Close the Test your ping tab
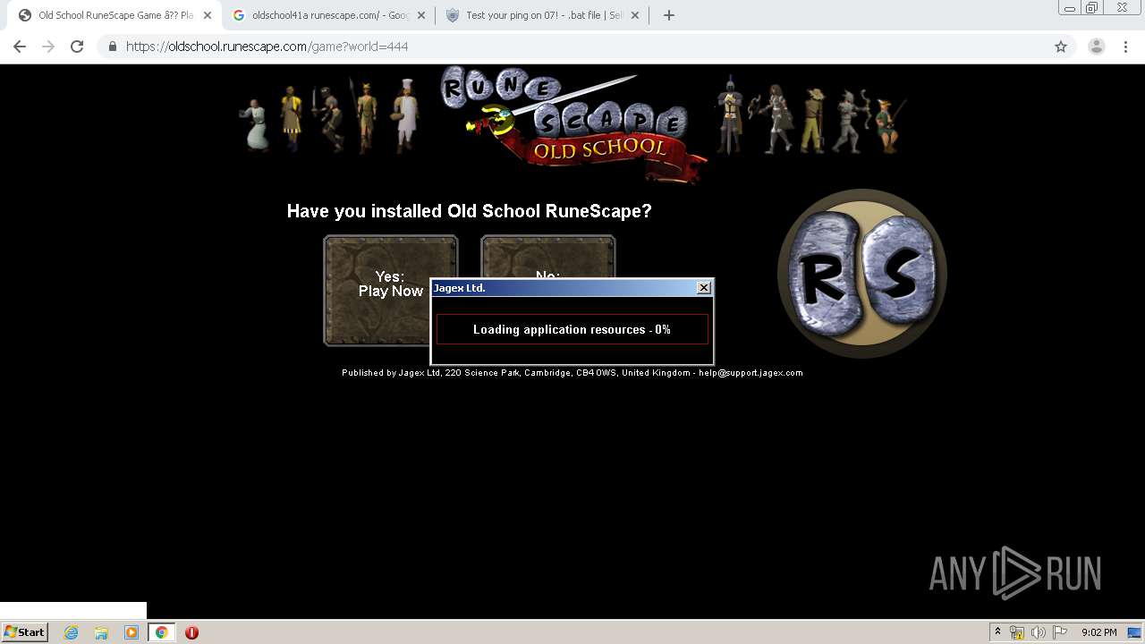1145x644 pixels. 634,15
